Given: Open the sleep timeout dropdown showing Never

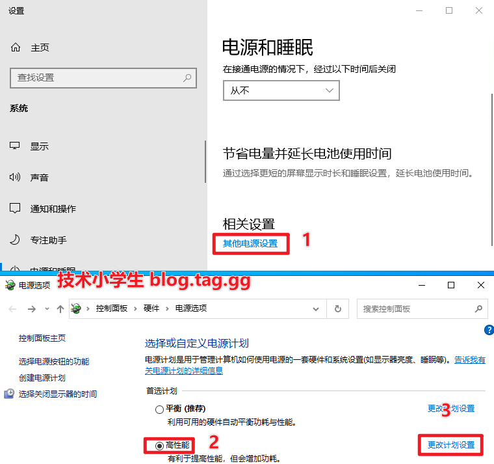Looking at the screenshot, I should click(x=281, y=91).
